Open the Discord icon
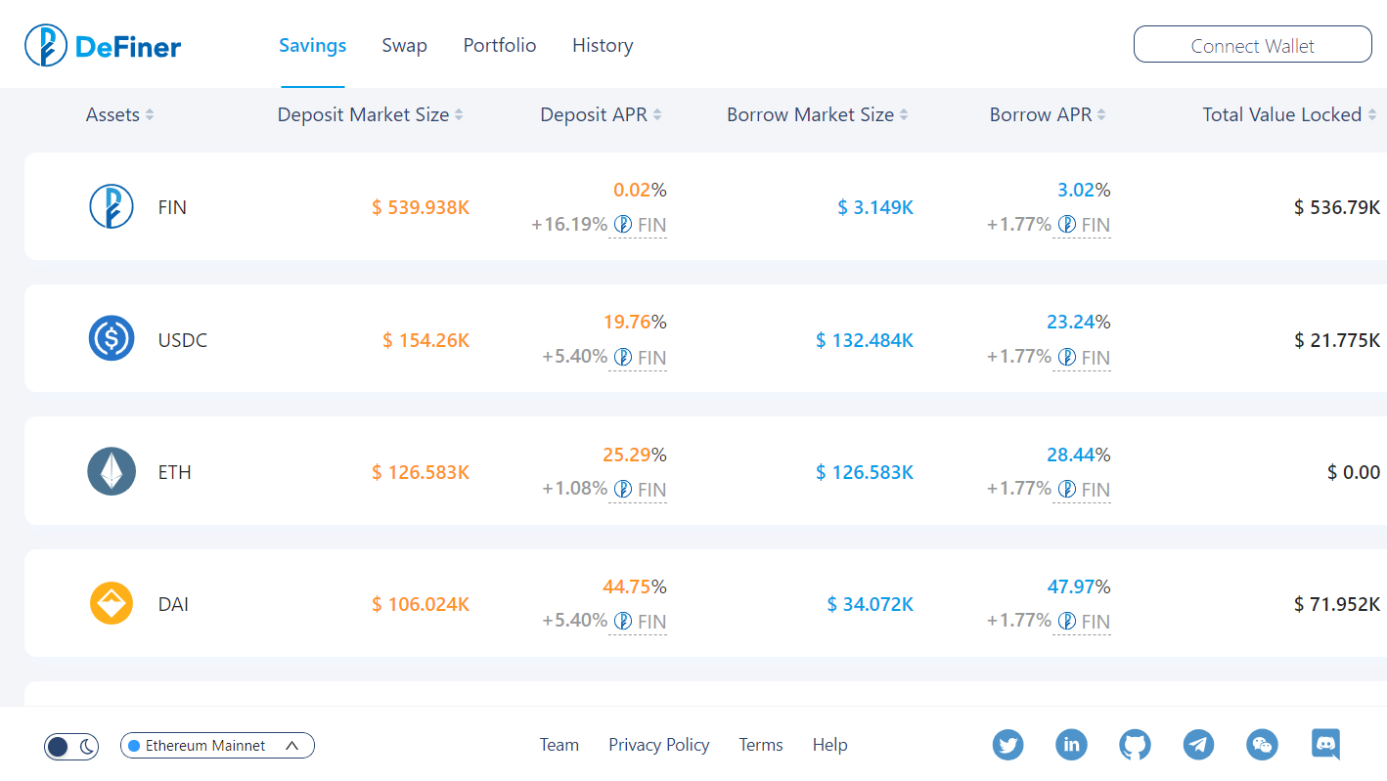 pos(1326,744)
